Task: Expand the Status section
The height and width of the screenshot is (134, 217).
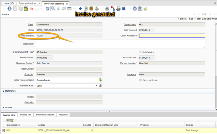Action: (x=4, y=108)
